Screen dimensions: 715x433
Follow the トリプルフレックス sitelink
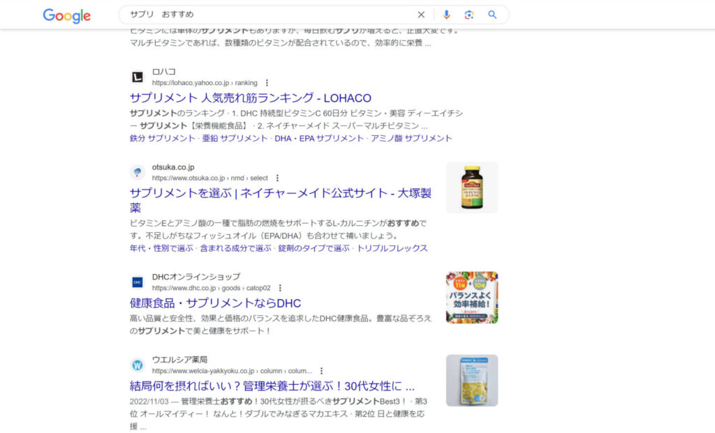[x=392, y=249]
